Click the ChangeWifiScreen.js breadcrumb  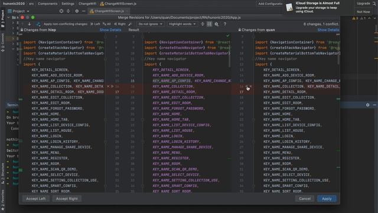pyautogui.click(x=118, y=4)
